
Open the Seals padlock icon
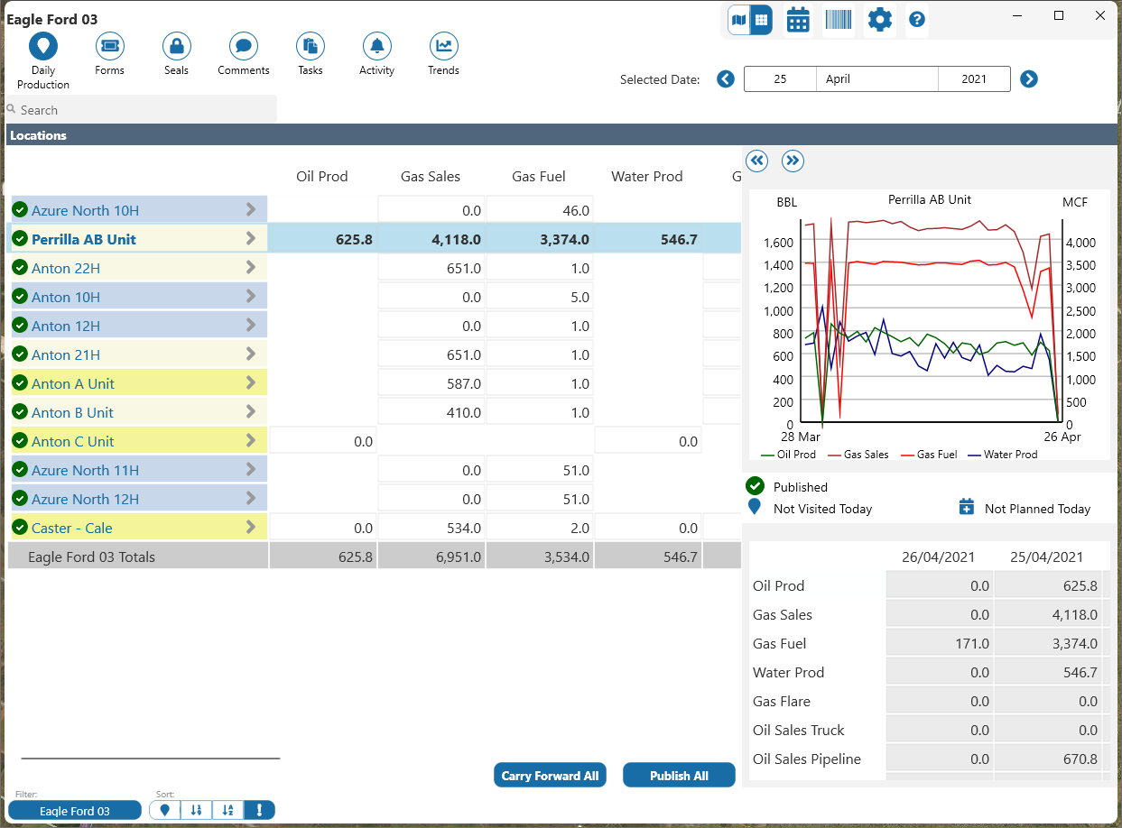pos(176,46)
